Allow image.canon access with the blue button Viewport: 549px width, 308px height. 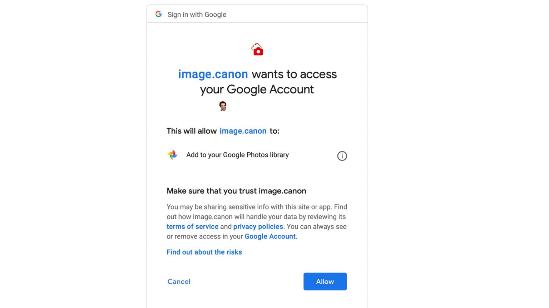coord(325,281)
